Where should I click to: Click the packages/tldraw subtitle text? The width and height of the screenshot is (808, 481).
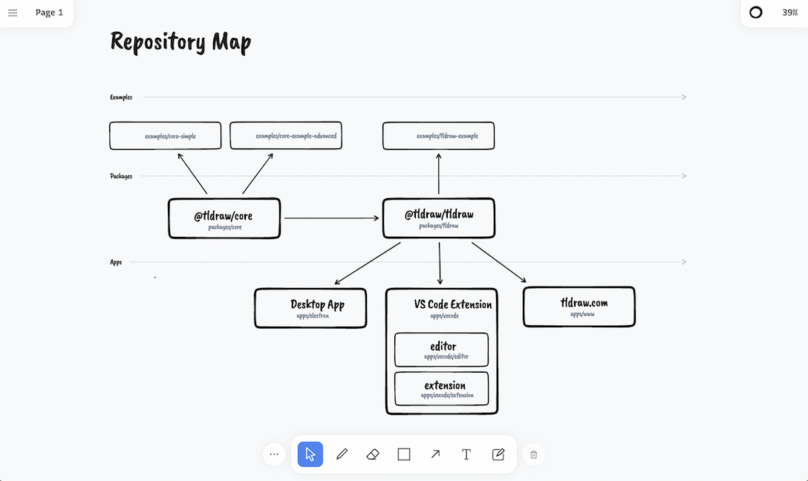[438, 226]
